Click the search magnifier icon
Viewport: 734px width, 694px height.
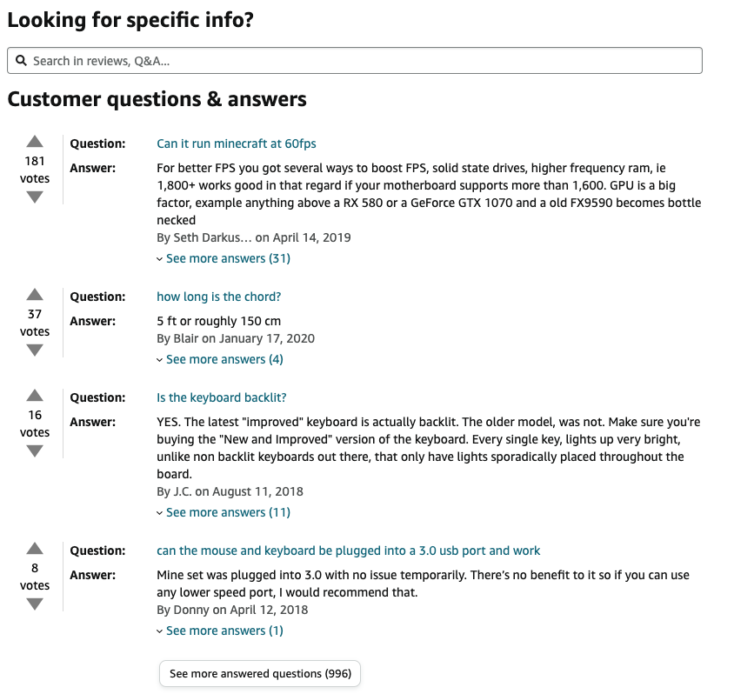22,61
